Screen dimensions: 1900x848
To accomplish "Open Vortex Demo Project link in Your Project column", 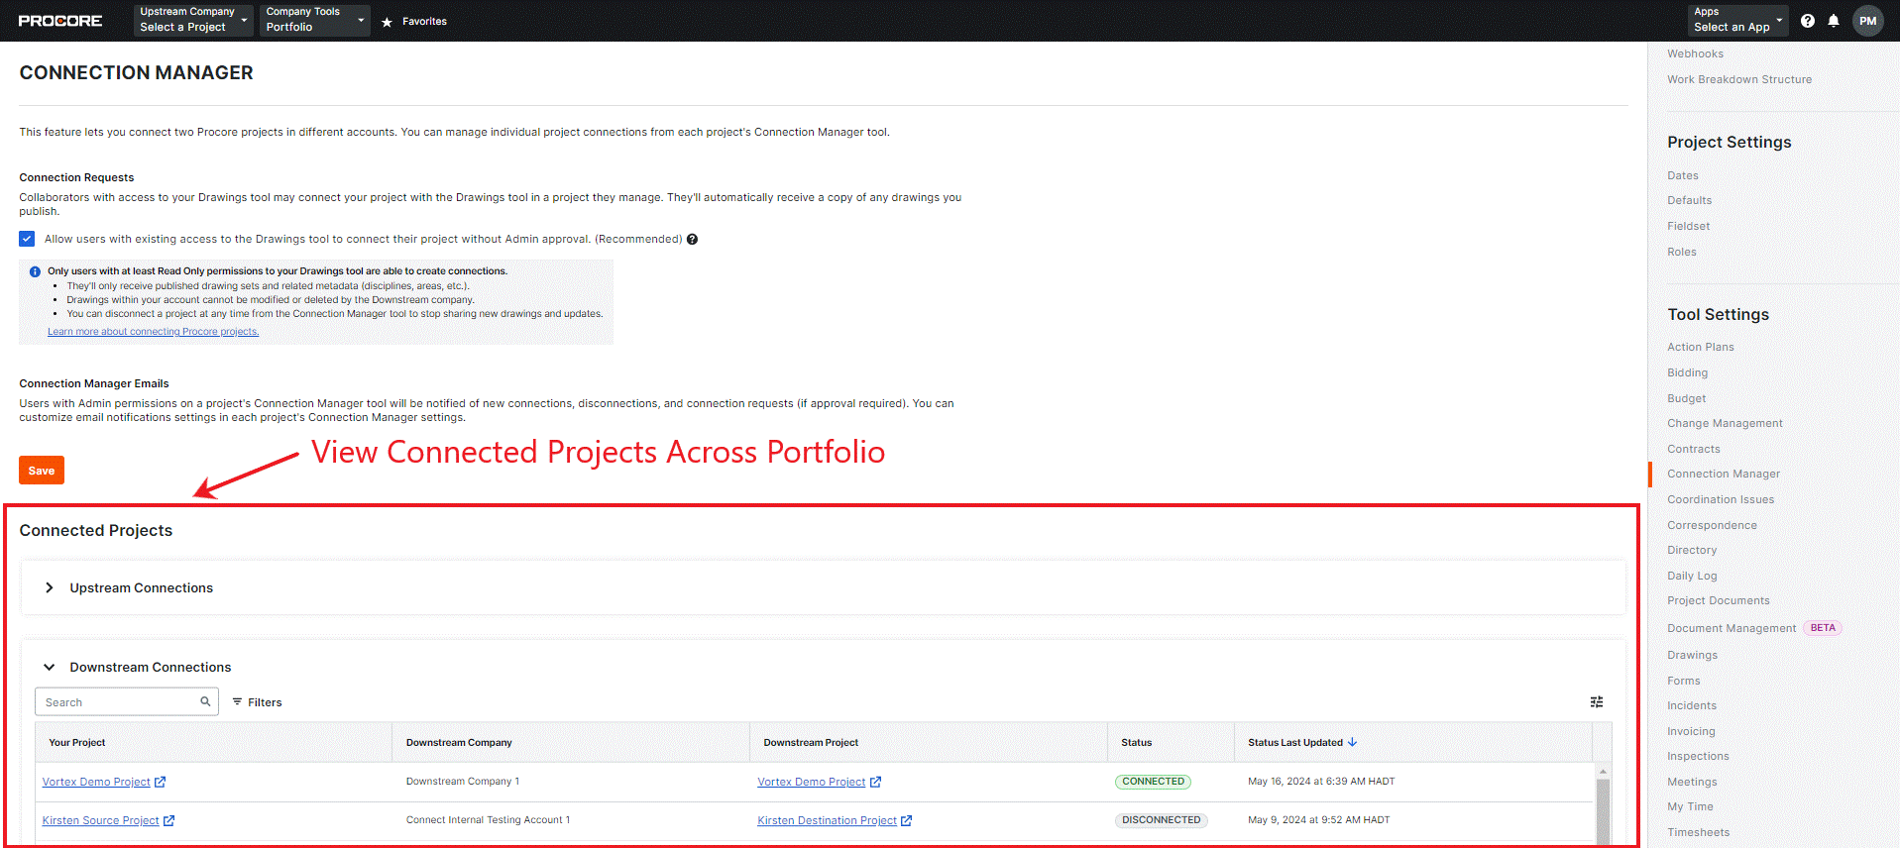I will 96,782.
